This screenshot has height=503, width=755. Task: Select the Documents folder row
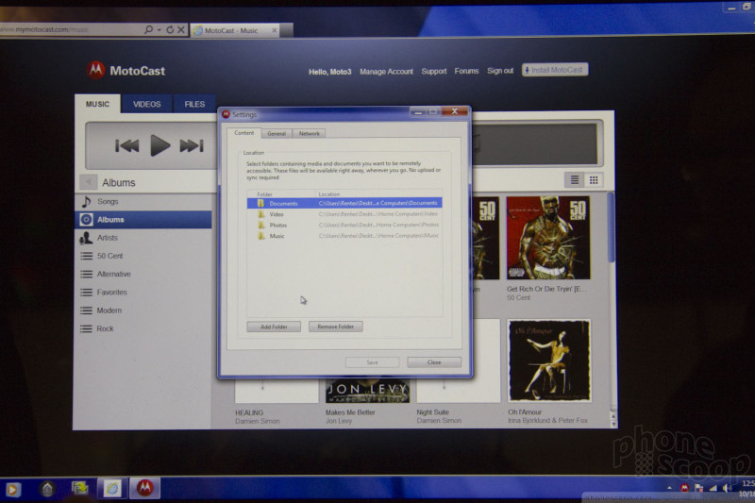pos(344,203)
